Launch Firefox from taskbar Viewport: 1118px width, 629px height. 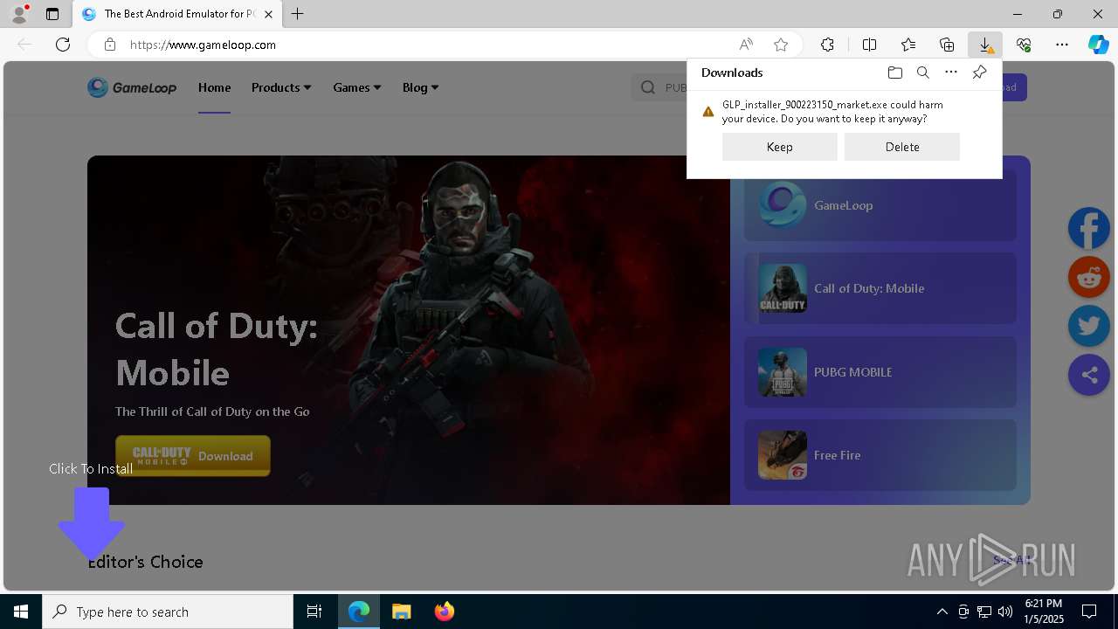point(444,612)
